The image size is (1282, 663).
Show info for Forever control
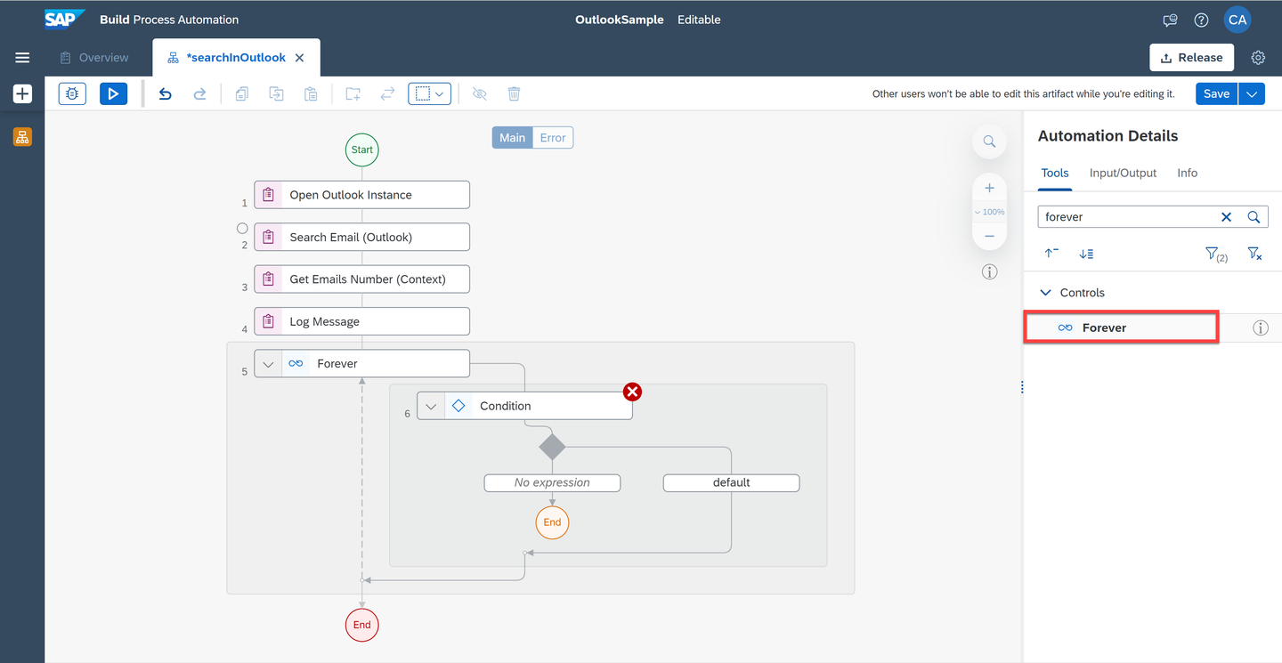[x=1261, y=328]
